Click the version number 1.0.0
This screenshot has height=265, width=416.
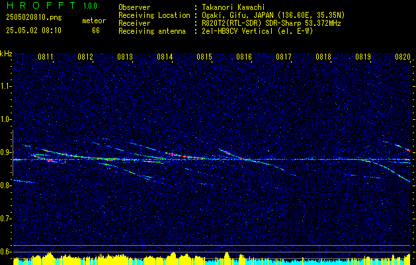tap(90, 6)
